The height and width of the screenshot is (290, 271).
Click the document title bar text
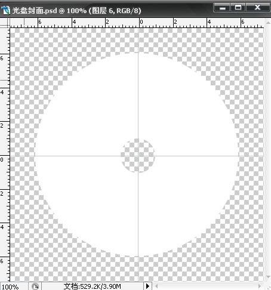(77, 11)
